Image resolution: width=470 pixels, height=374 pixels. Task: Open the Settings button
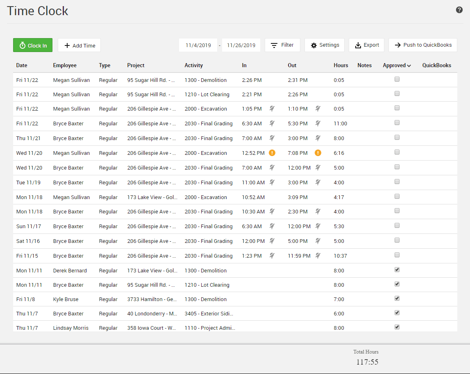[324, 45]
